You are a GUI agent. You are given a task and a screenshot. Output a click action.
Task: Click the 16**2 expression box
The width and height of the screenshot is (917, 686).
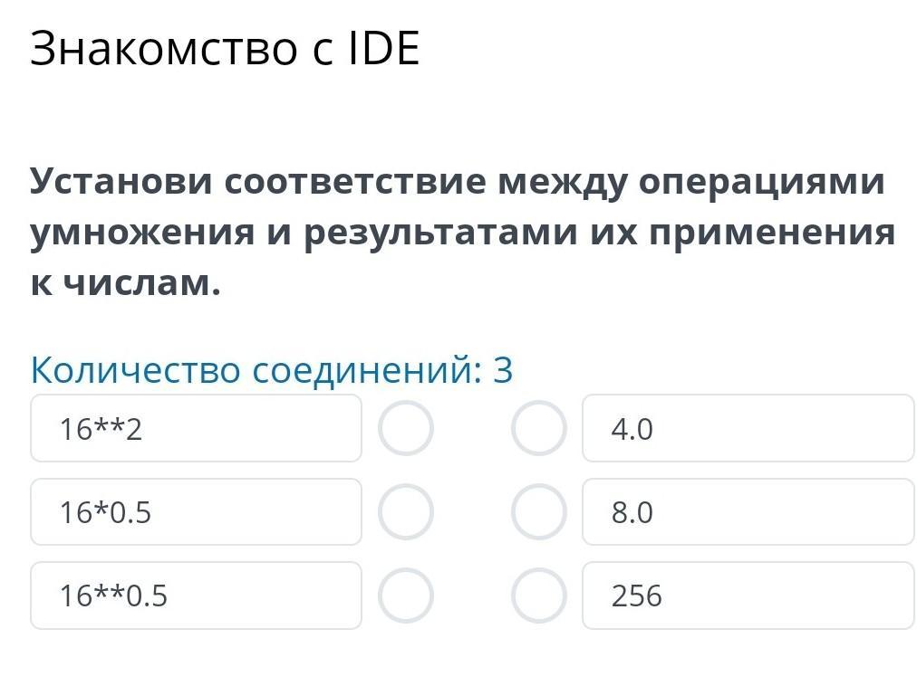point(196,428)
